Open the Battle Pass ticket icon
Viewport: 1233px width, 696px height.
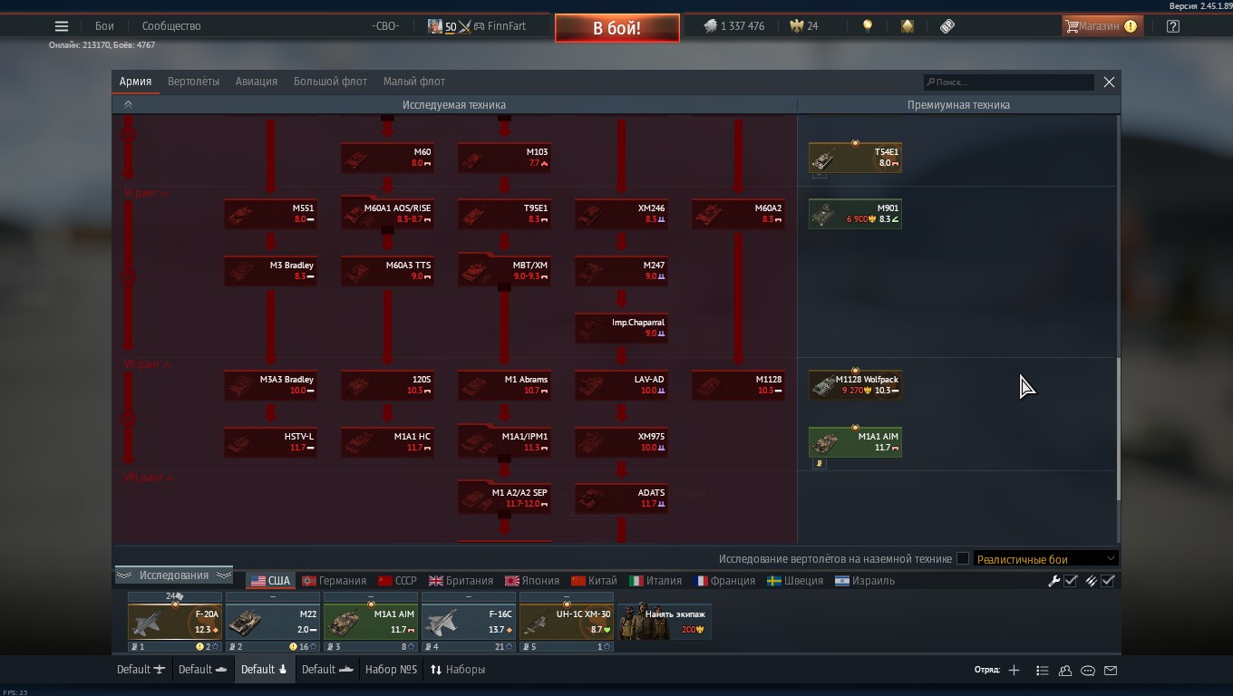tap(947, 26)
